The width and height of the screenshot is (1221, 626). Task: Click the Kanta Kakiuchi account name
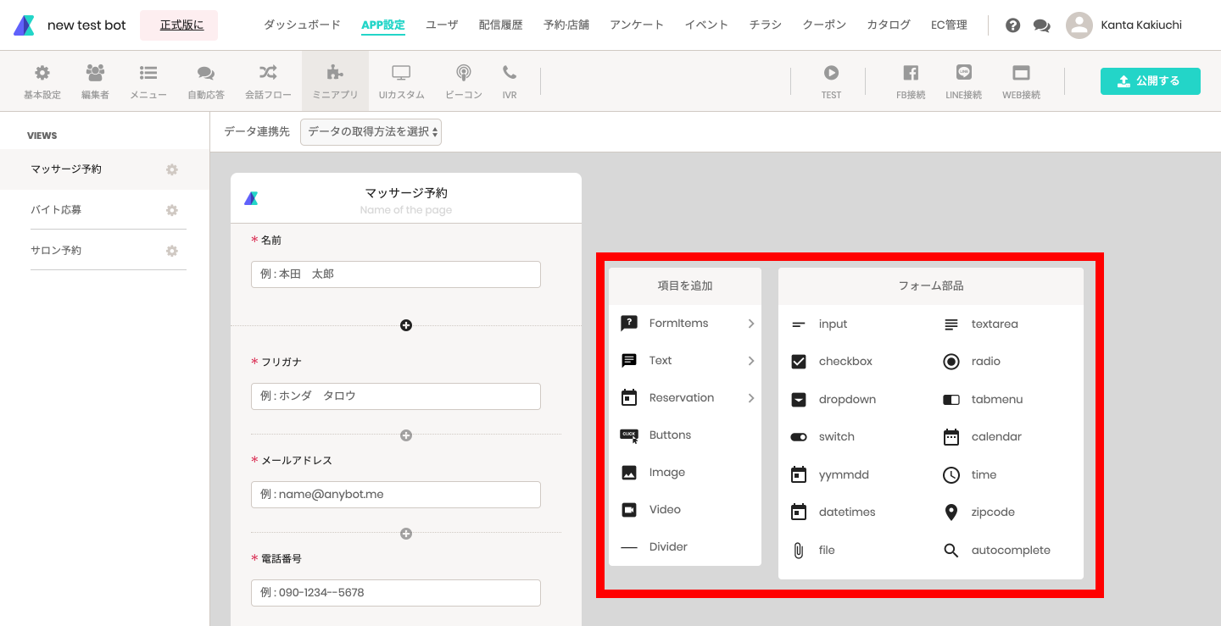tap(1140, 25)
